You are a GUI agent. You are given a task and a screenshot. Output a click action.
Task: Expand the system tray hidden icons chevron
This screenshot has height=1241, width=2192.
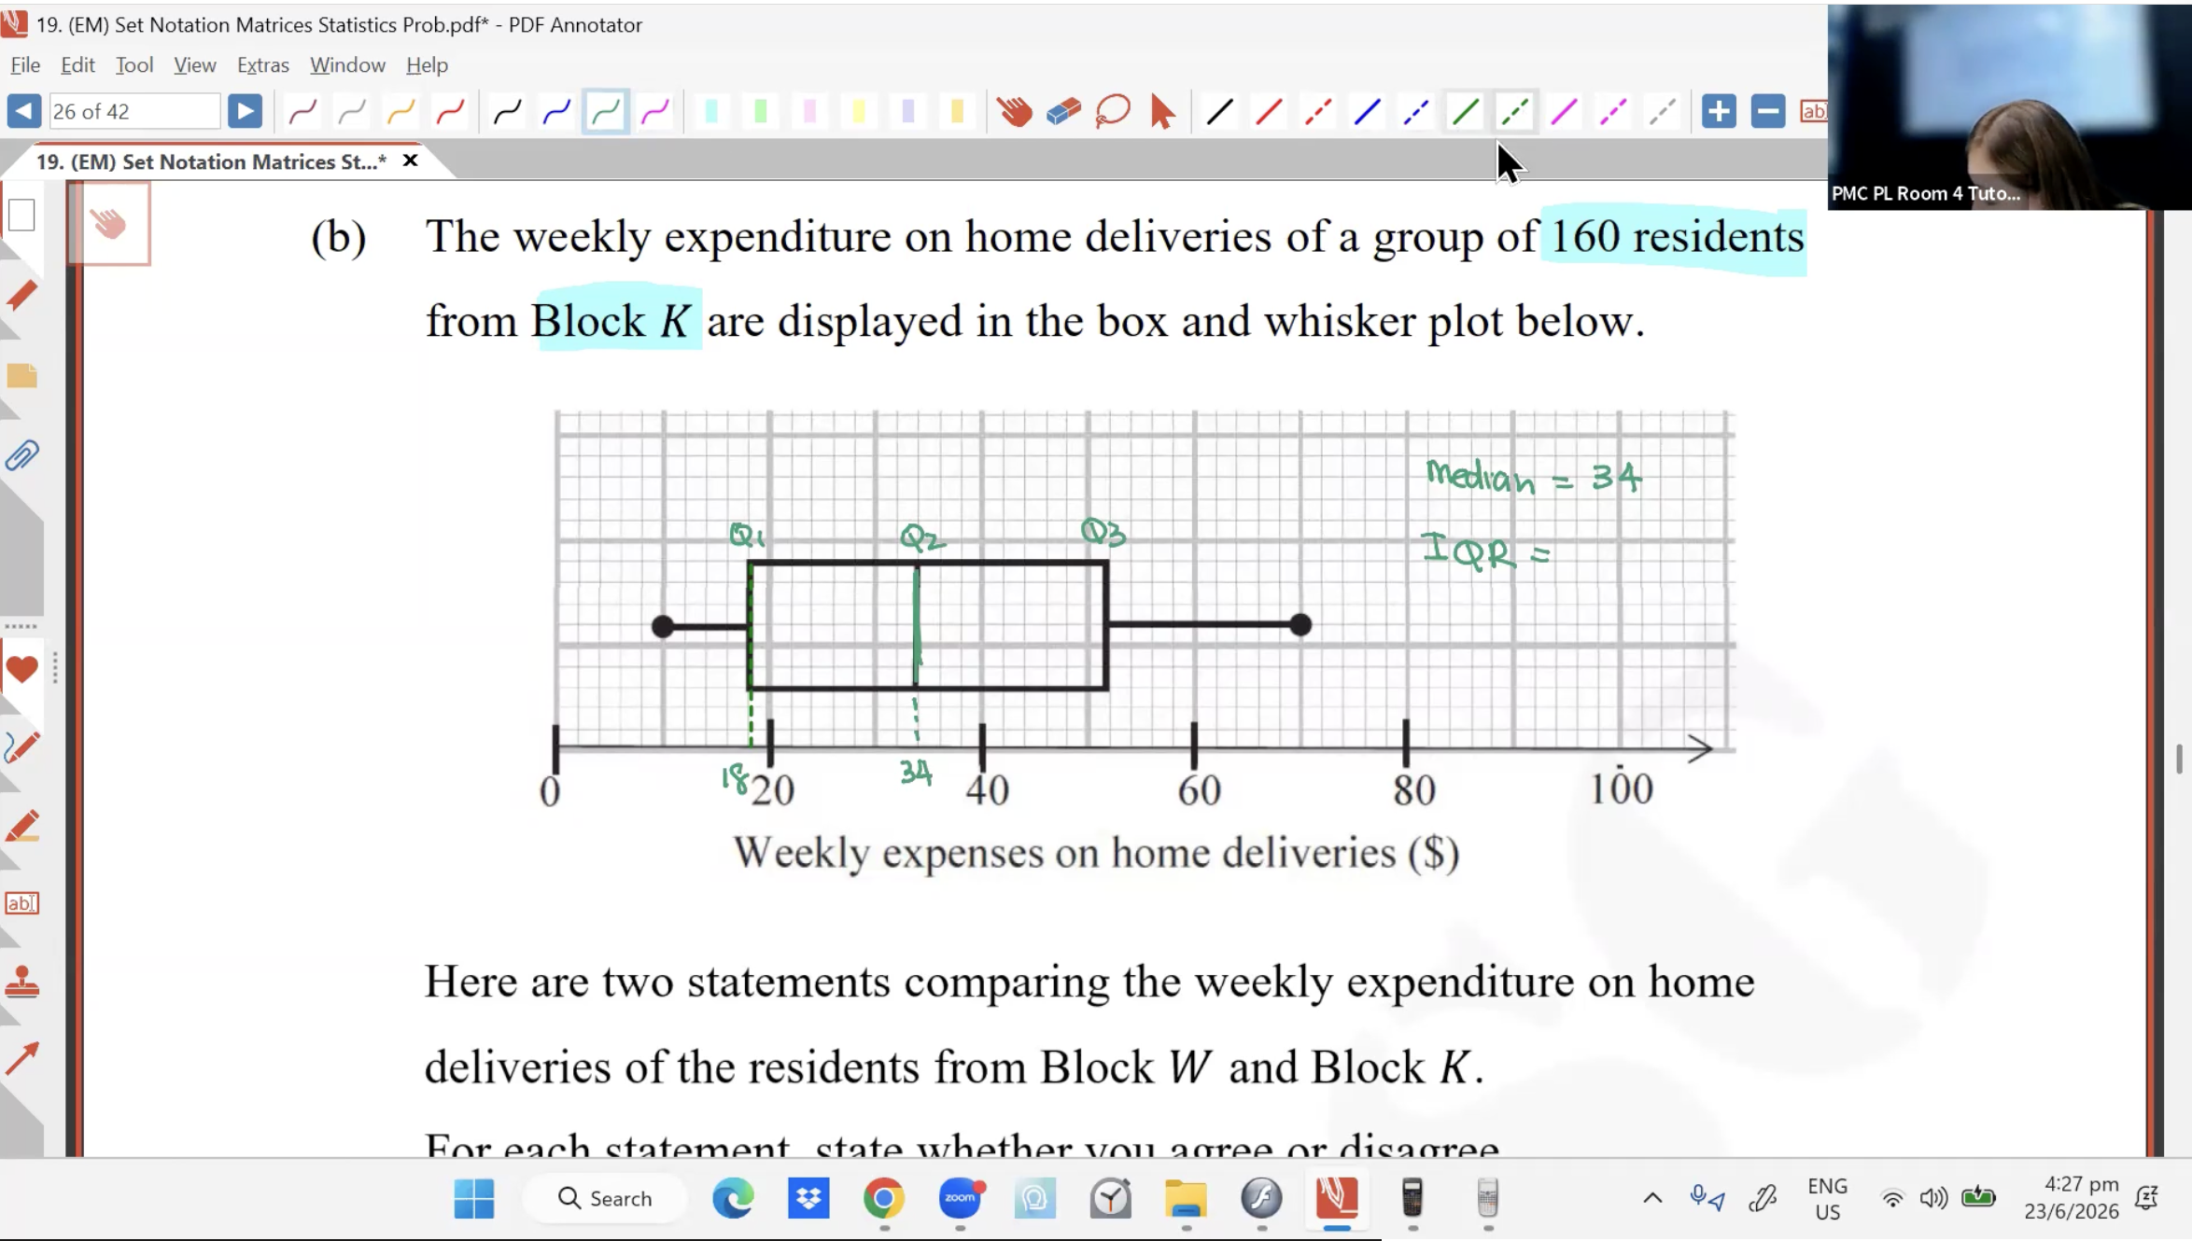point(1652,1198)
